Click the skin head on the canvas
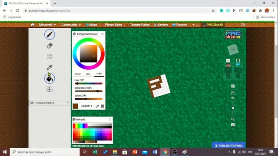Screen dimensions: 278x156 pos(159,86)
